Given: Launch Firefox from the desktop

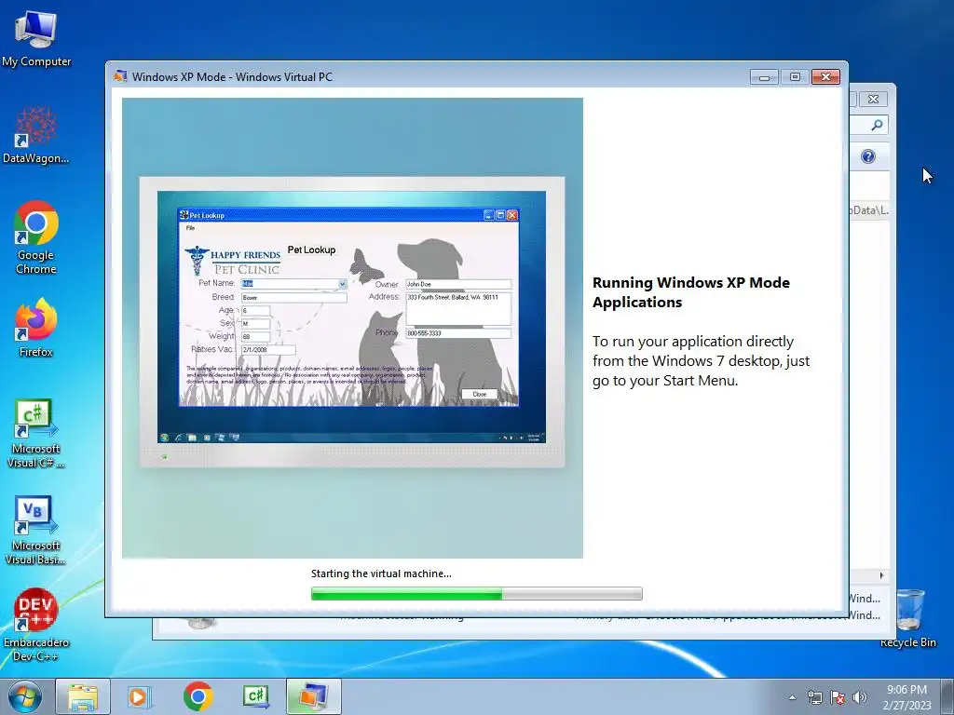Looking at the screenshot, I should 36,328.
